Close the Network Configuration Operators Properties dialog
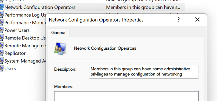217x101 pixels. (x=197, y=20)
